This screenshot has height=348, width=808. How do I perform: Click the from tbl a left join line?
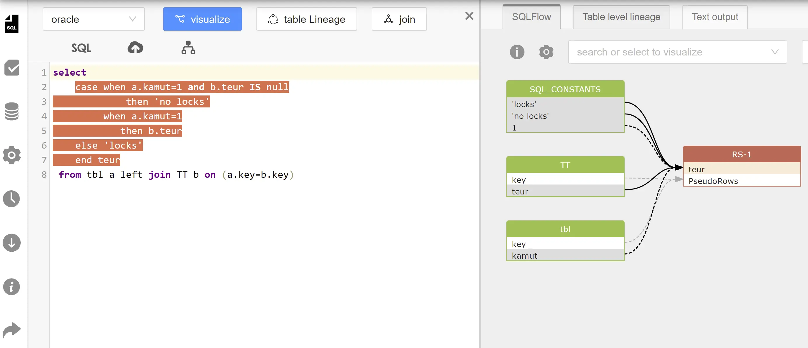(176, 174)
